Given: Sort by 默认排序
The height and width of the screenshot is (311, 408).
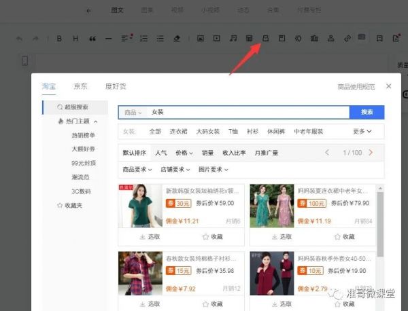Looking at the screenshot, I should (134, 153).
